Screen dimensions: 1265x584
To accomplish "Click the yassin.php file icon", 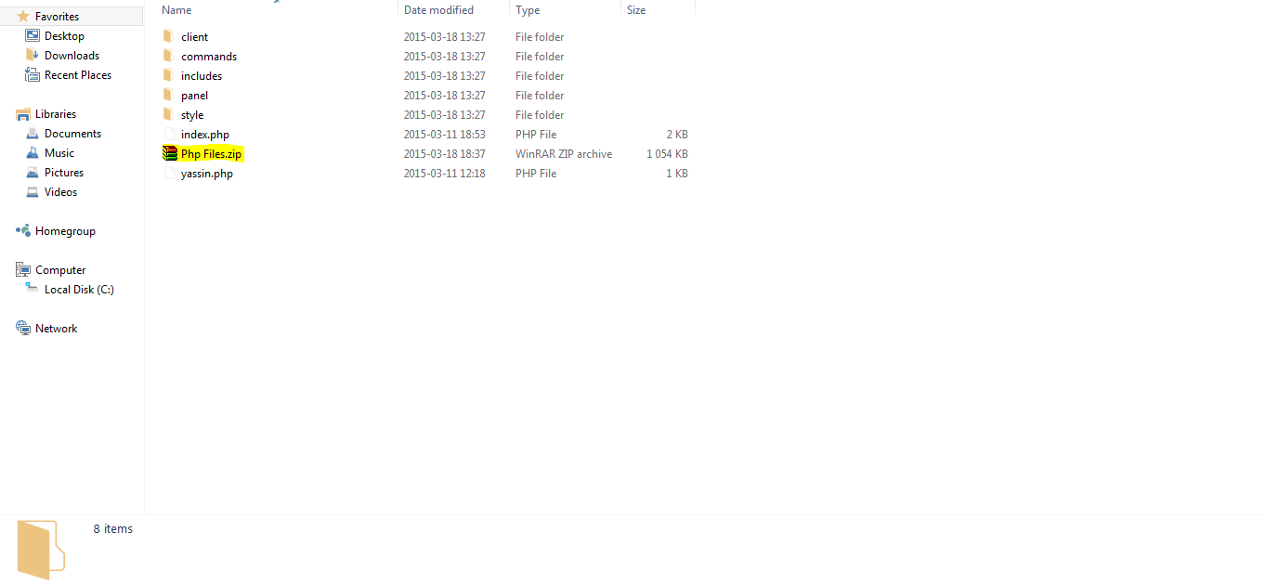I will [169, 173].
